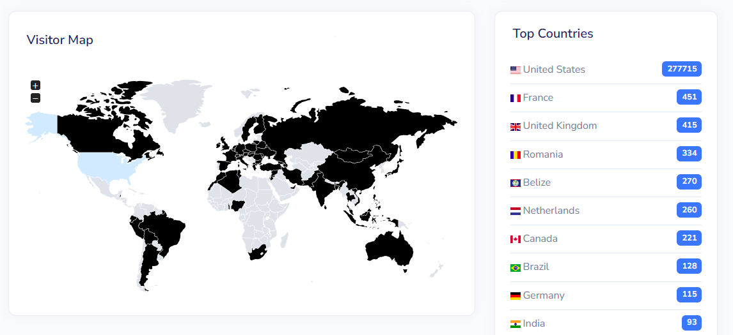
Task: Click the Netherlands flag icon
Action: (516, 211)
